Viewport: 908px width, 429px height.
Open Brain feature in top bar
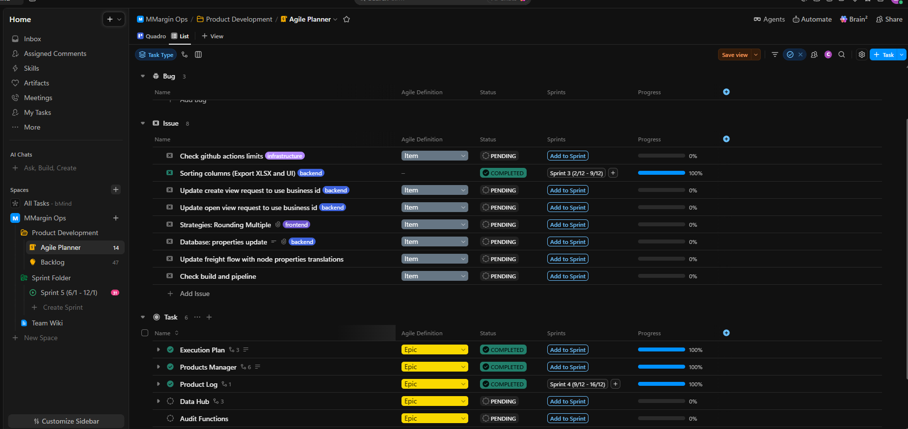click(x=854, y=19)
